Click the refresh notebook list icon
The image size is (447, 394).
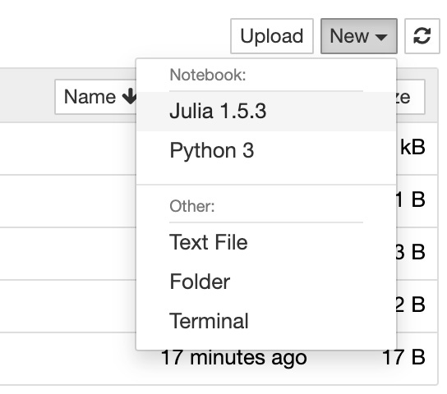click(422, 36)
